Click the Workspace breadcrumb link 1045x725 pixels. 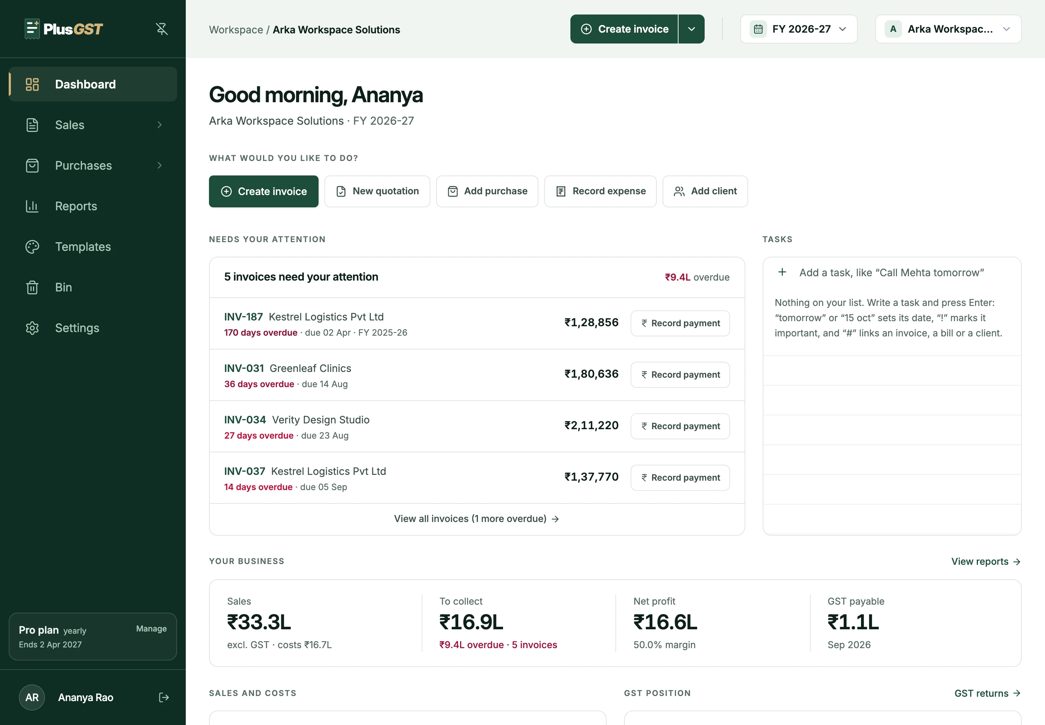pos(236,30)
